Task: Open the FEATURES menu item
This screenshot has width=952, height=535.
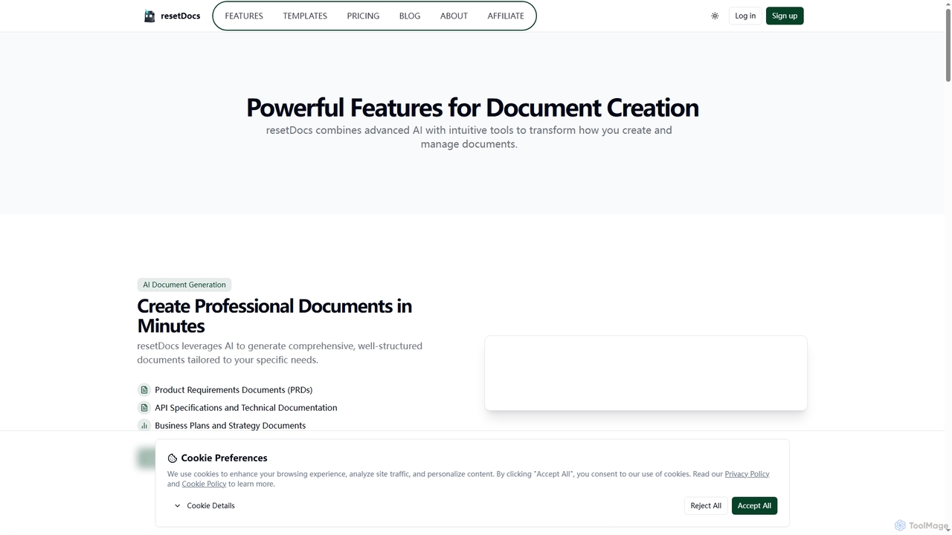Action: [x=244, y=16]
